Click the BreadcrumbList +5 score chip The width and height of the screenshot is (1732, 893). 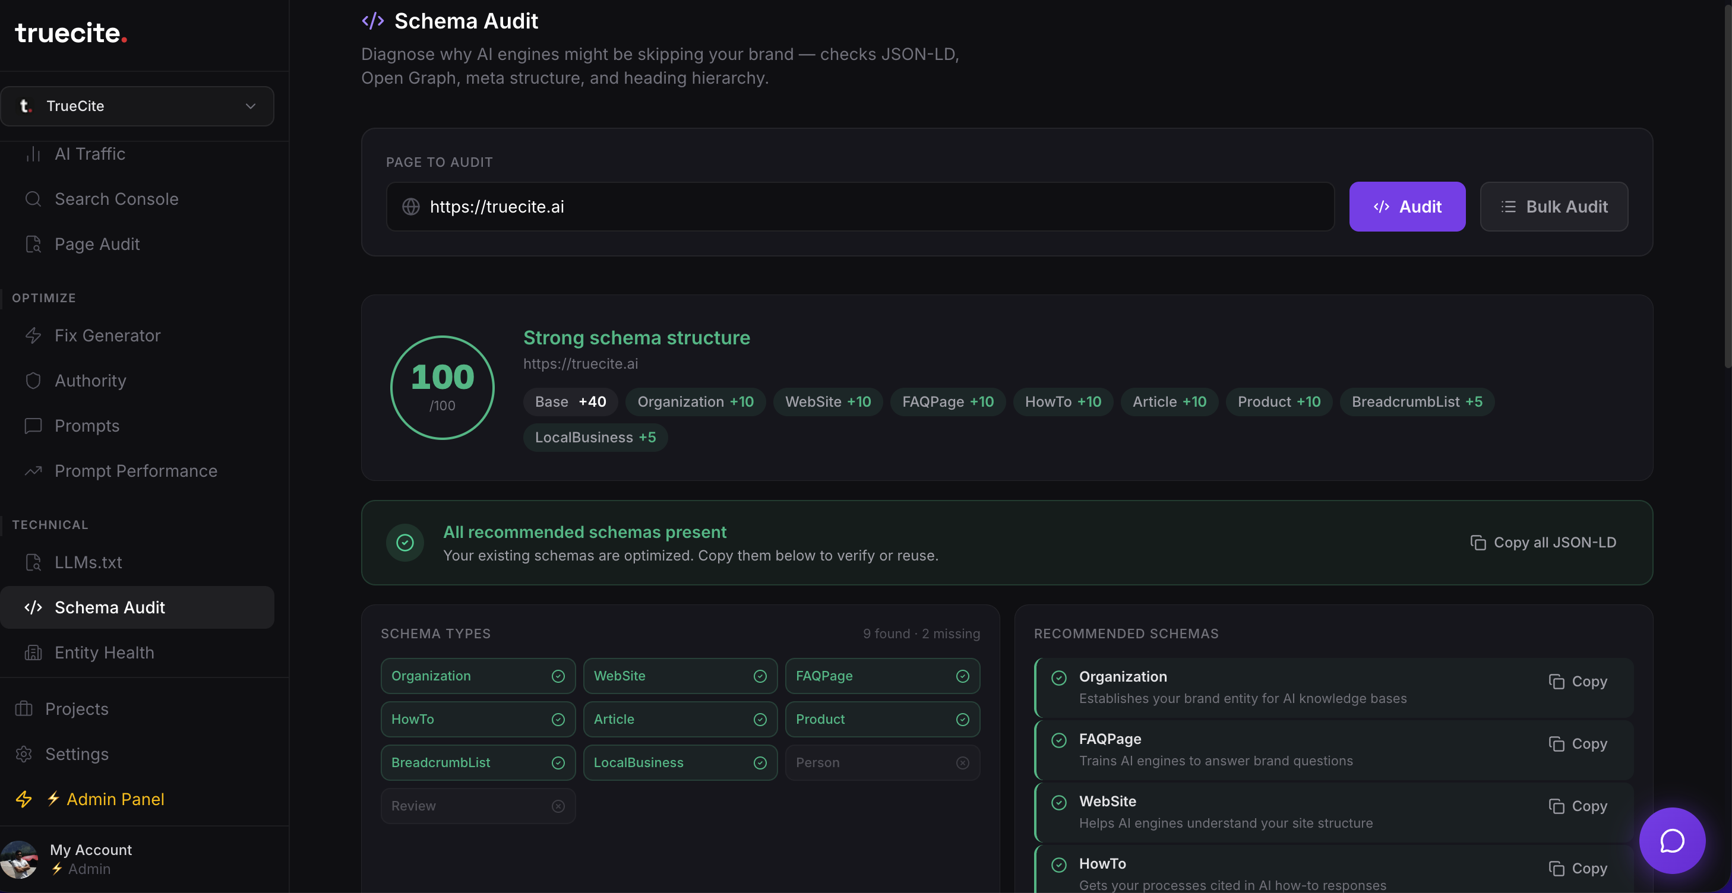click(1417, 402)
